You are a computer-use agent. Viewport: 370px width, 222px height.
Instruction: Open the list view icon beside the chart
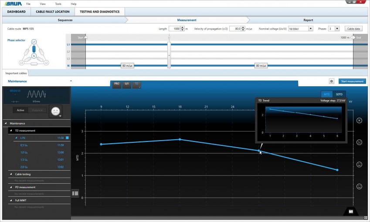coord(75,194)
